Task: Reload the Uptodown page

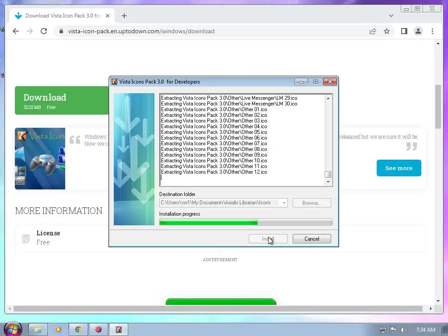Action: [44, 31]
